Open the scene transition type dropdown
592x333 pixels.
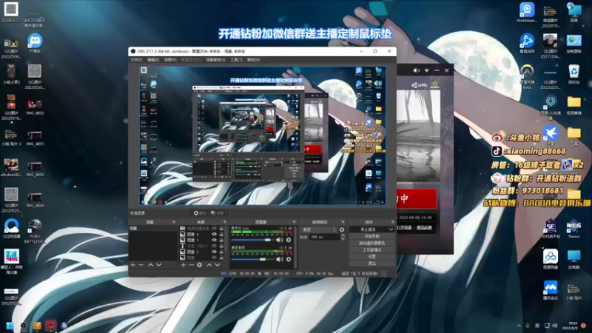tap(319, 229)
